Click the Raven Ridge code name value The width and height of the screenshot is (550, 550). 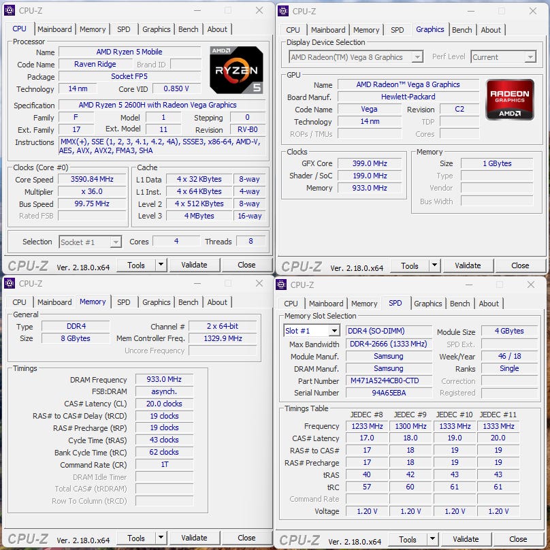pos(95,64)
